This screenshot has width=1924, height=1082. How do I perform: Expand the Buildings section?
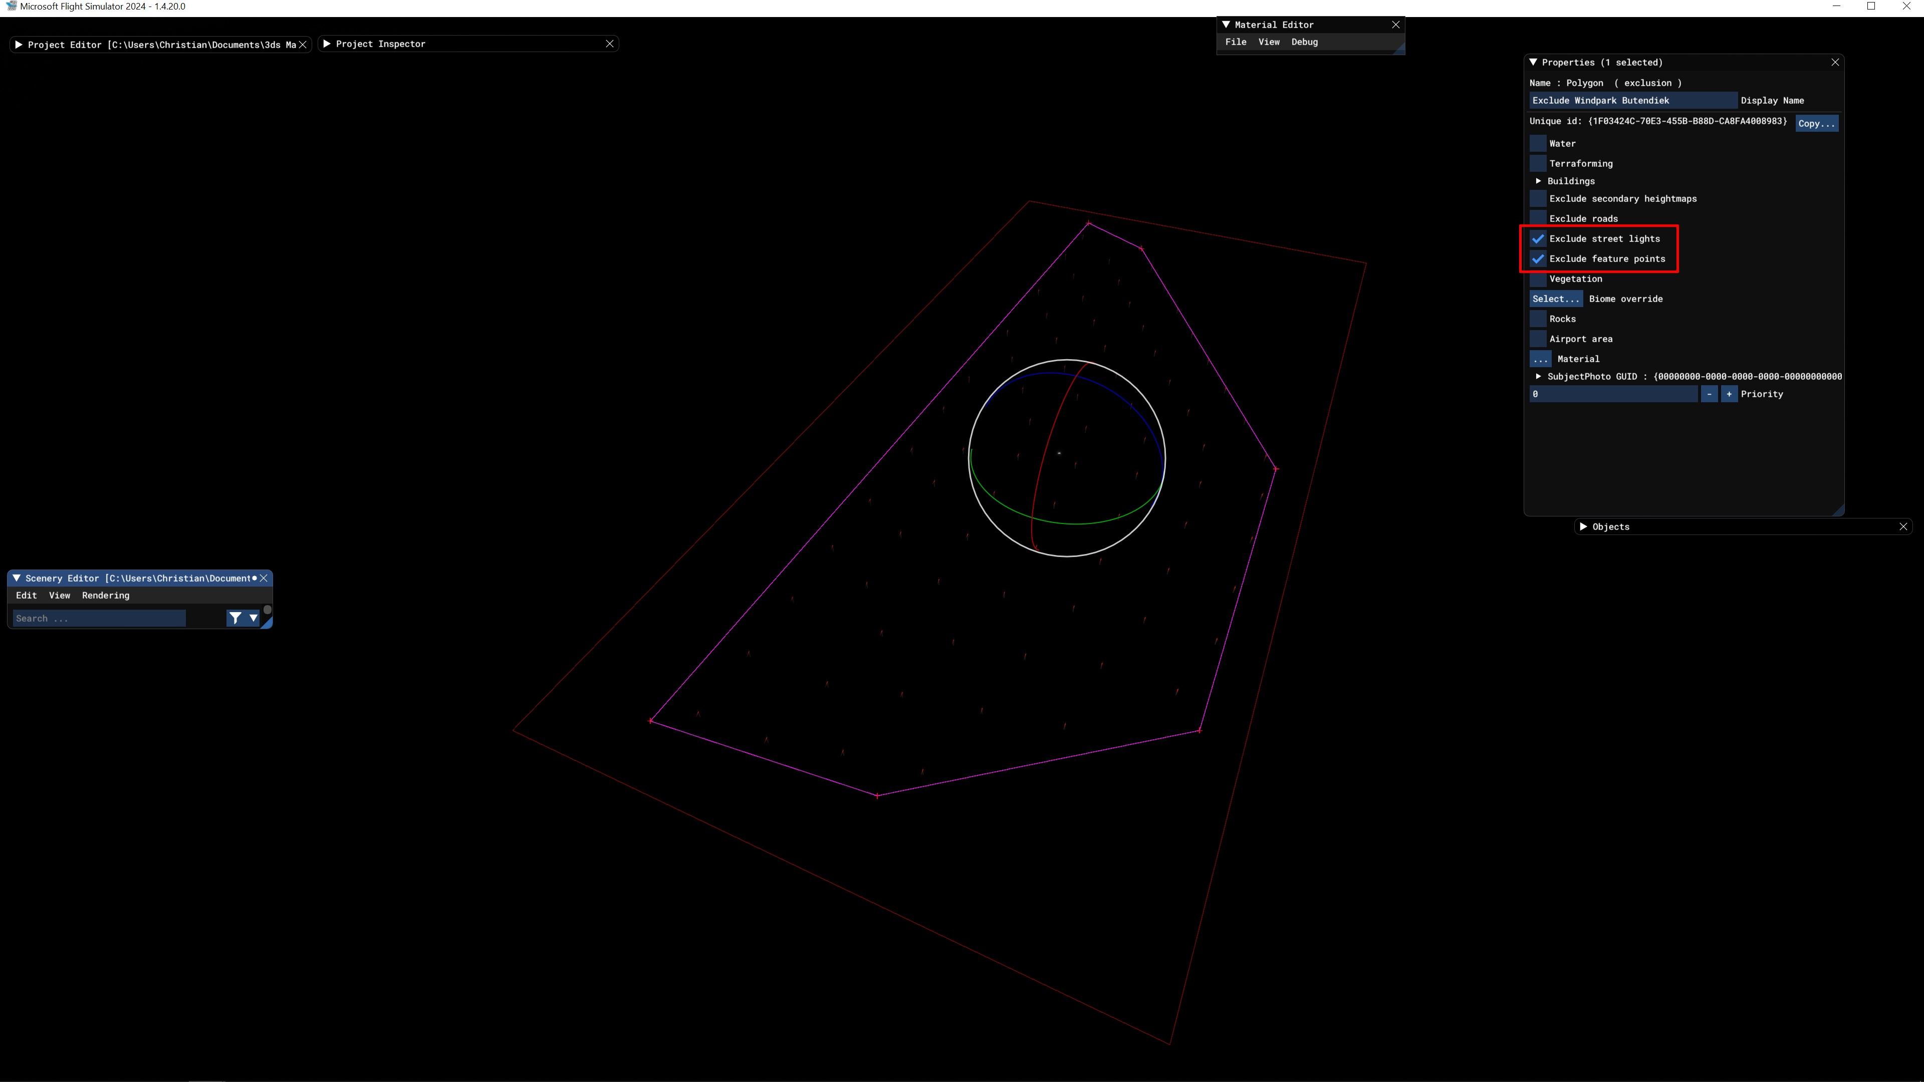coord(1539,181)
